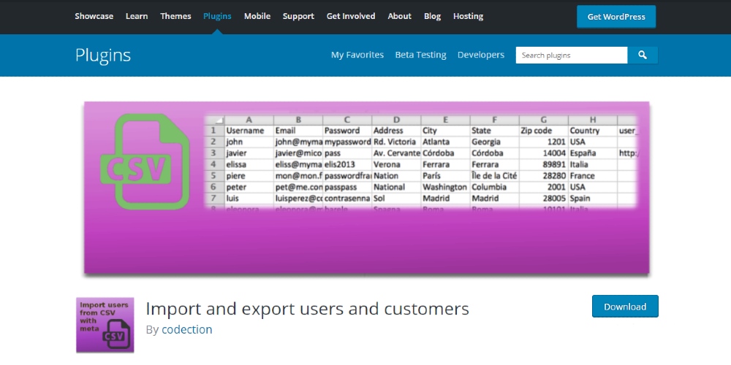Click the 'Île de la Cité' state cell

[494, 176]
